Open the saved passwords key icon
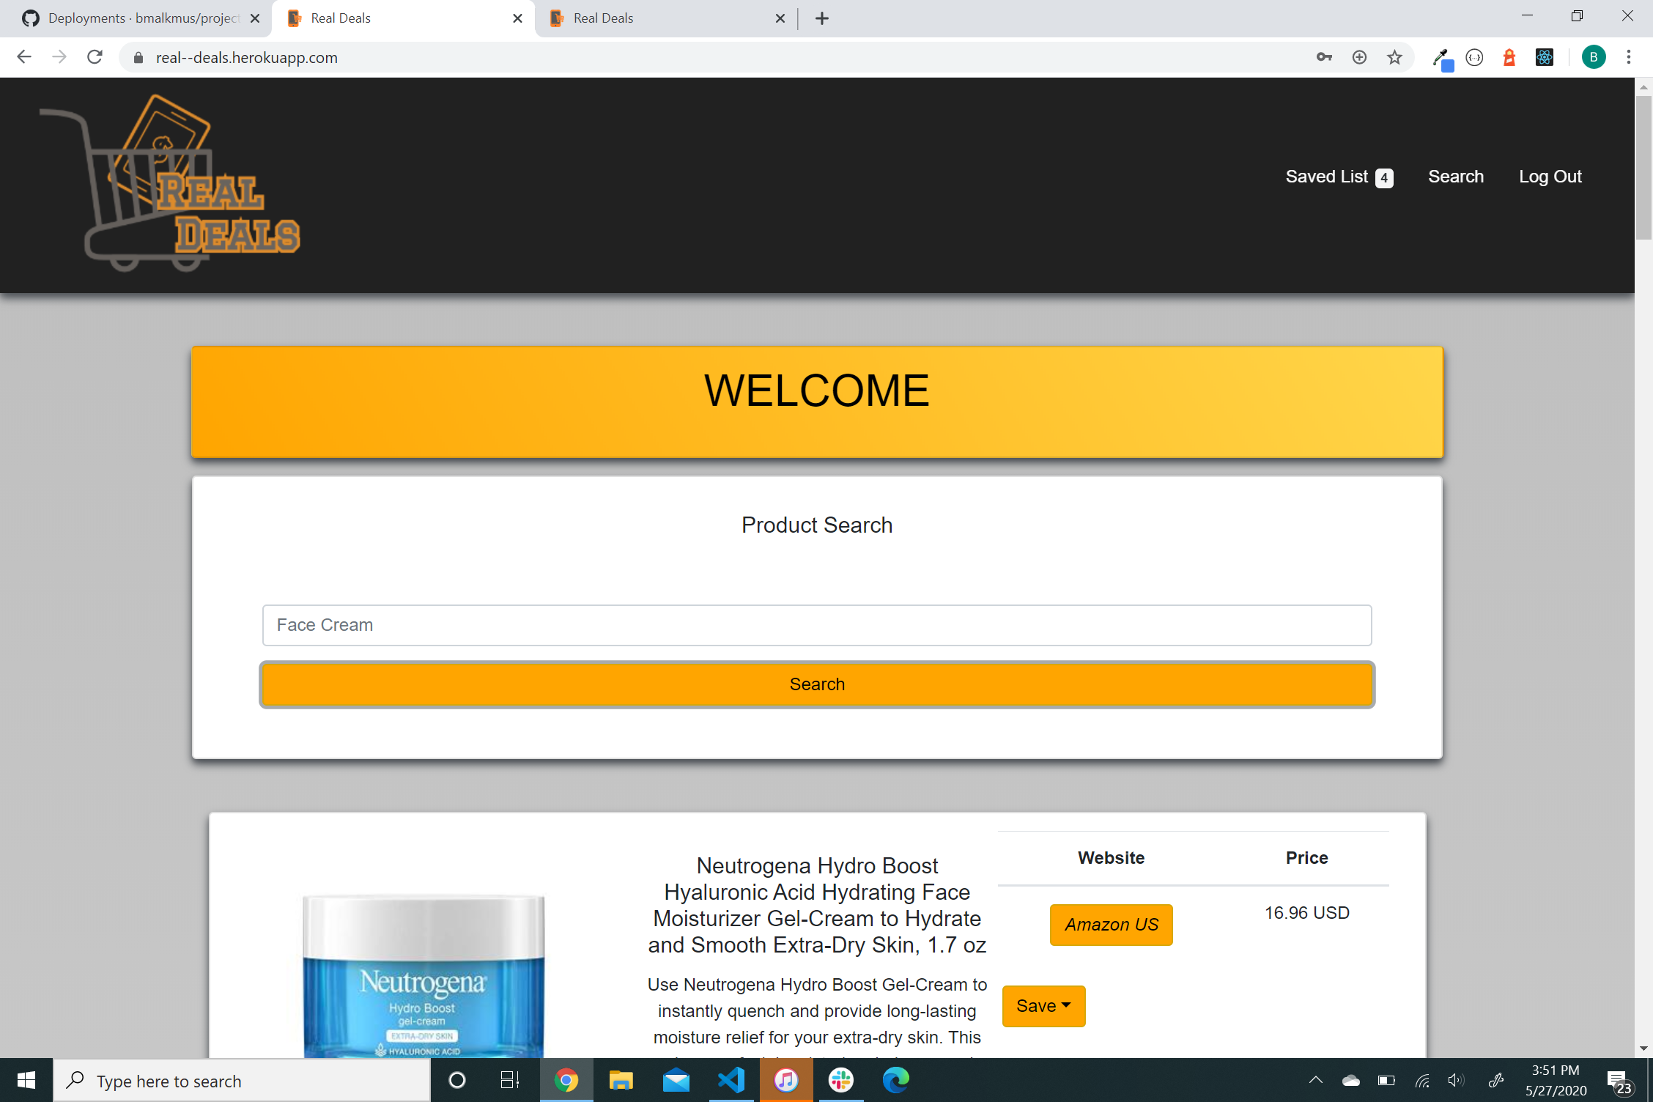Viewport: 1653px width, 1102px height. pos(1324,57)
